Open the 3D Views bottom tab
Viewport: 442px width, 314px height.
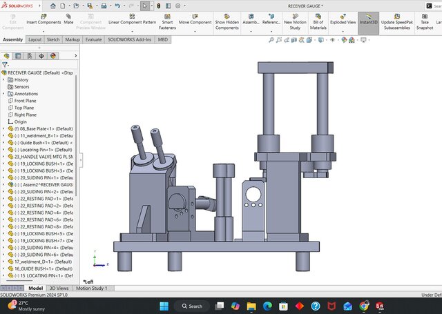pyautogui.click(x=59, y=288)
